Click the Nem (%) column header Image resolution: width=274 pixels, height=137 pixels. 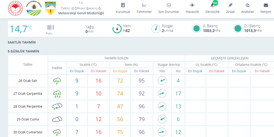(x=131, y=65)
